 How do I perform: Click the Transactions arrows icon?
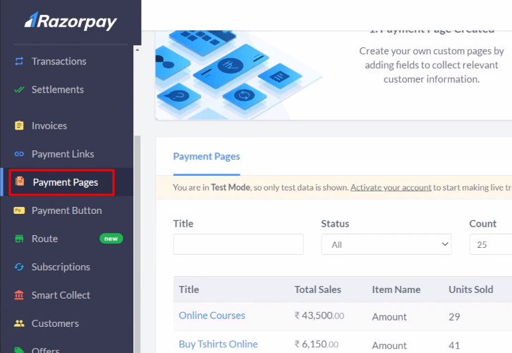pyautogui.click(x=19, y=61)
